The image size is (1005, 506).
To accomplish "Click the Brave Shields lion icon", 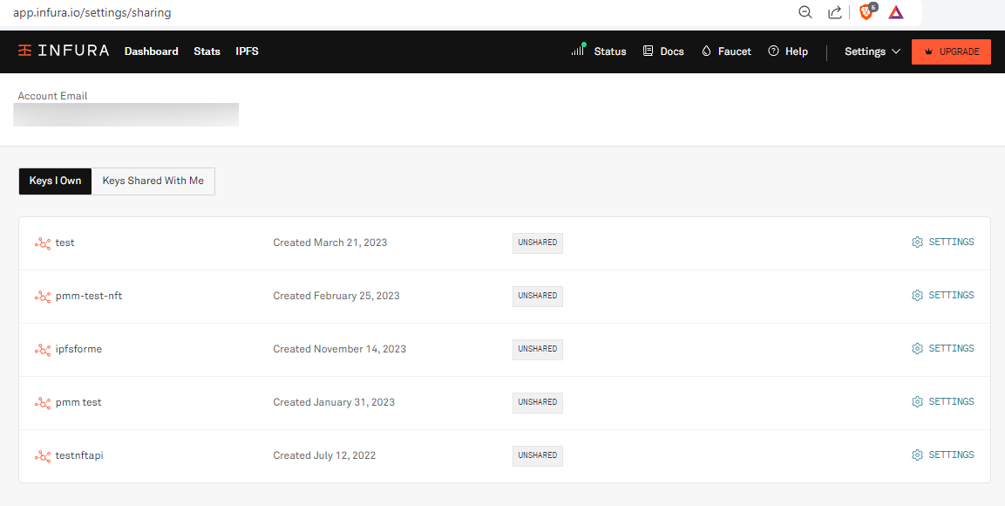I will click(x=866, y=12).
